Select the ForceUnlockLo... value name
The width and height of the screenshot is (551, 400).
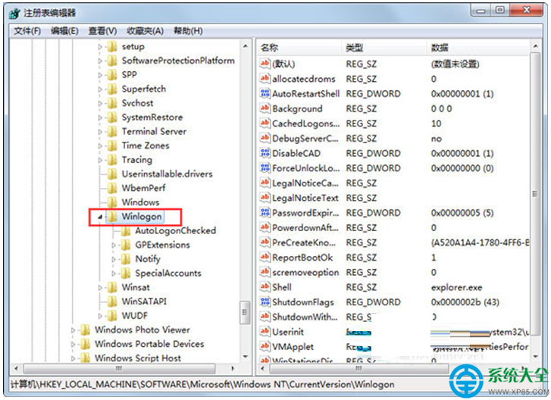point(305,168)
